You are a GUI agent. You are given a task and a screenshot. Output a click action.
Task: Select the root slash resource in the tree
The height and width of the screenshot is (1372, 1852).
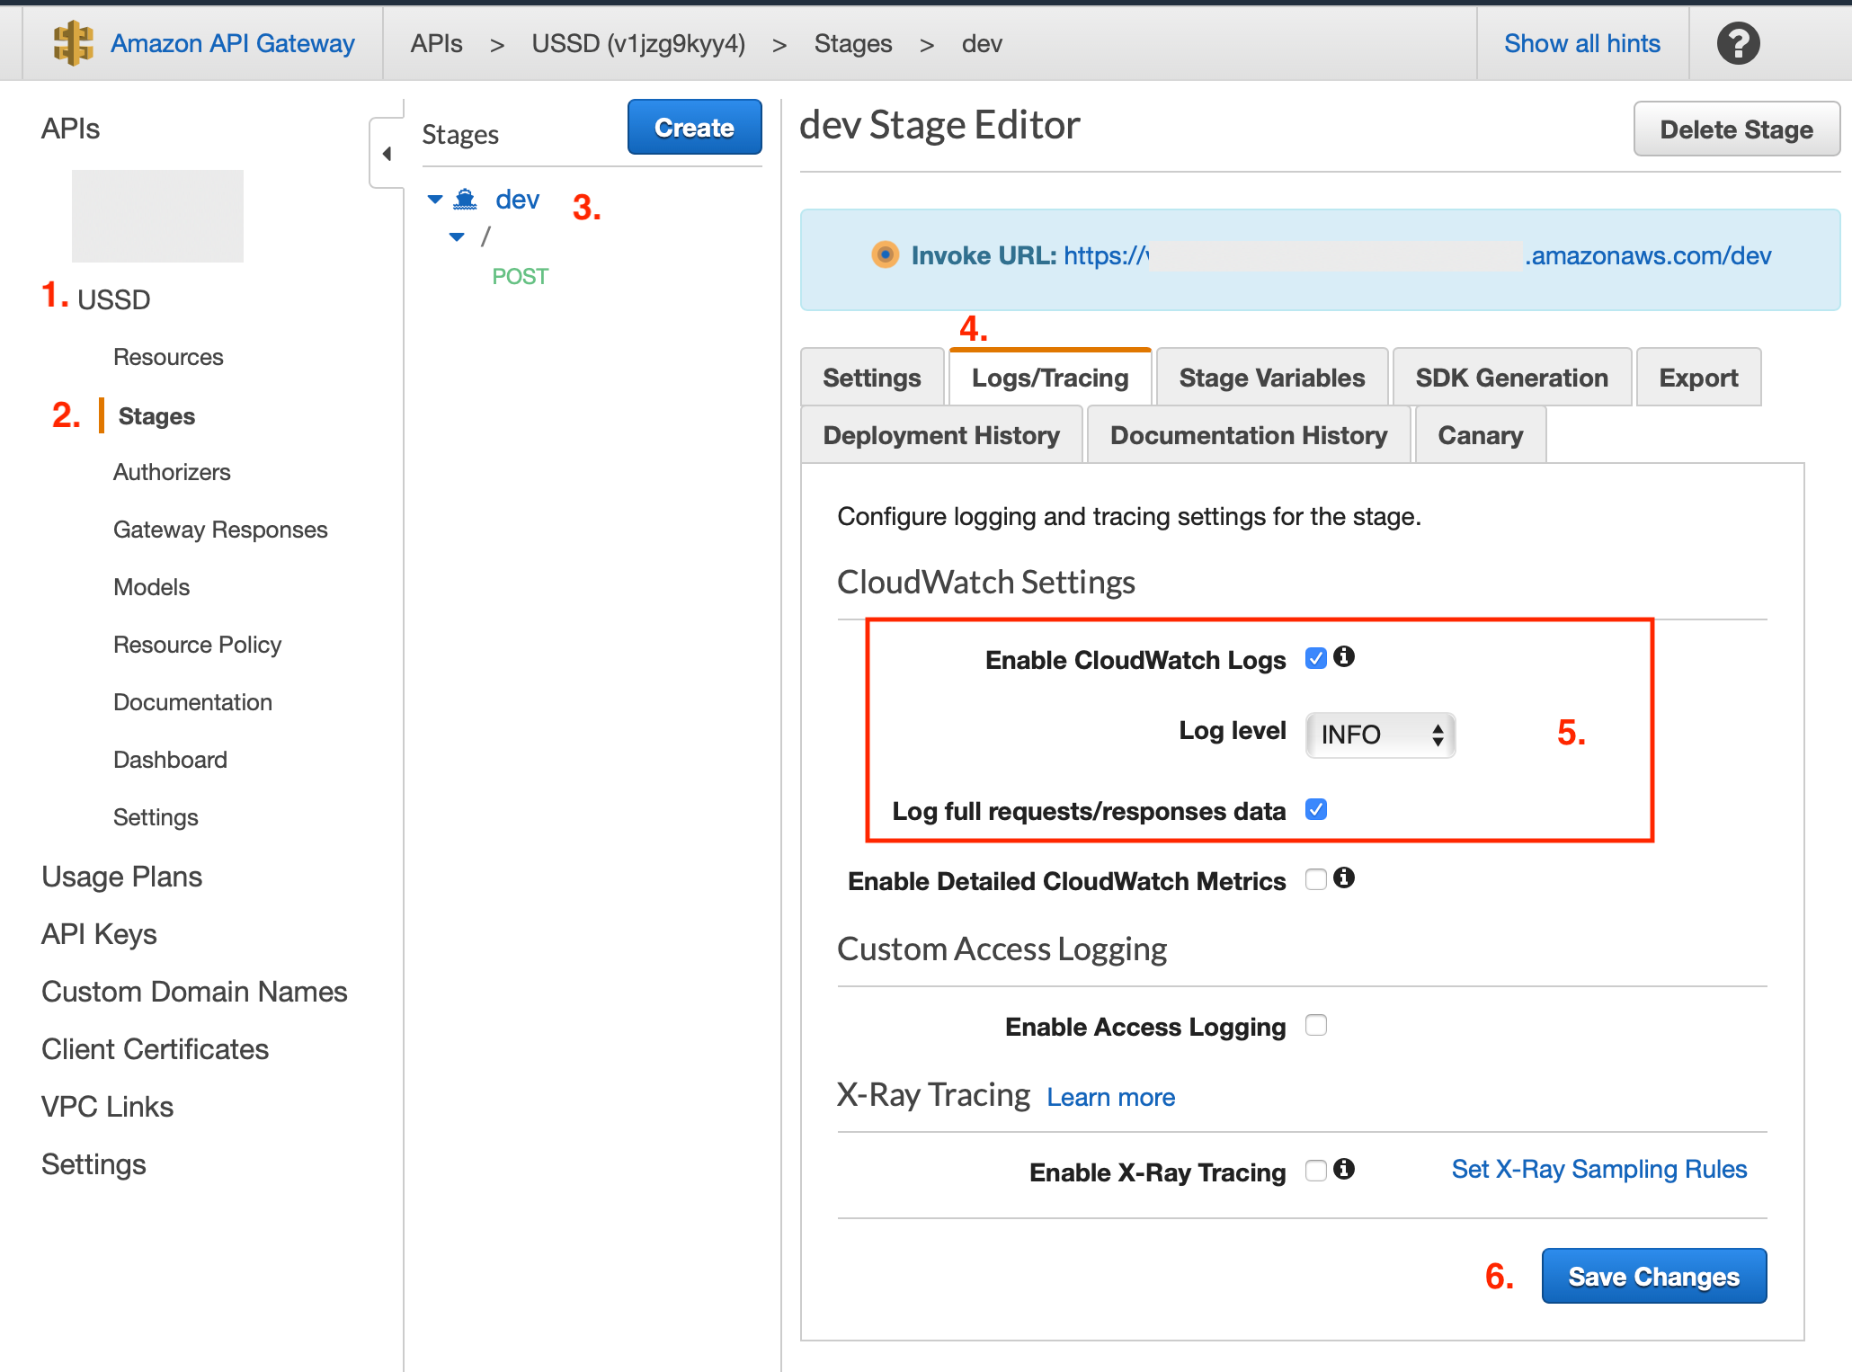pyautogui.click(x=485, y=236)
